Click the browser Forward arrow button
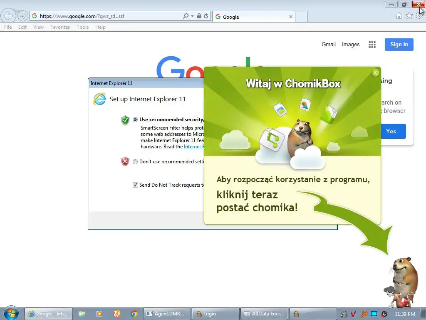This screenshot has width=426, height=320. (23, 16)
